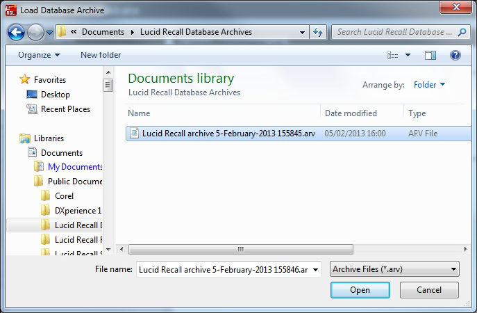Click the ARV File type cell

(423, 134)
